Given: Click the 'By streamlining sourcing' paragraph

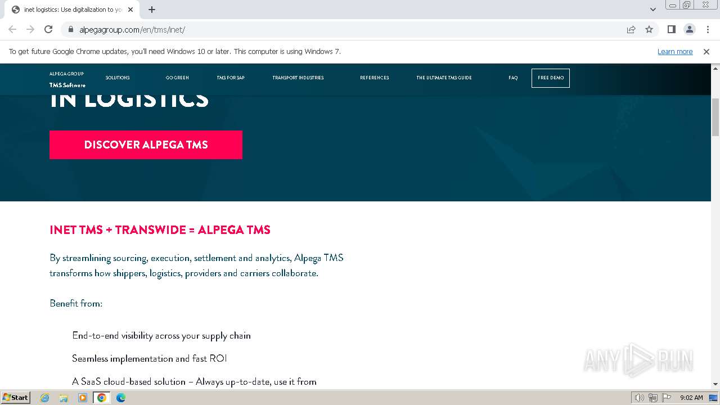Looking at the screenshot, I should 196,265.
